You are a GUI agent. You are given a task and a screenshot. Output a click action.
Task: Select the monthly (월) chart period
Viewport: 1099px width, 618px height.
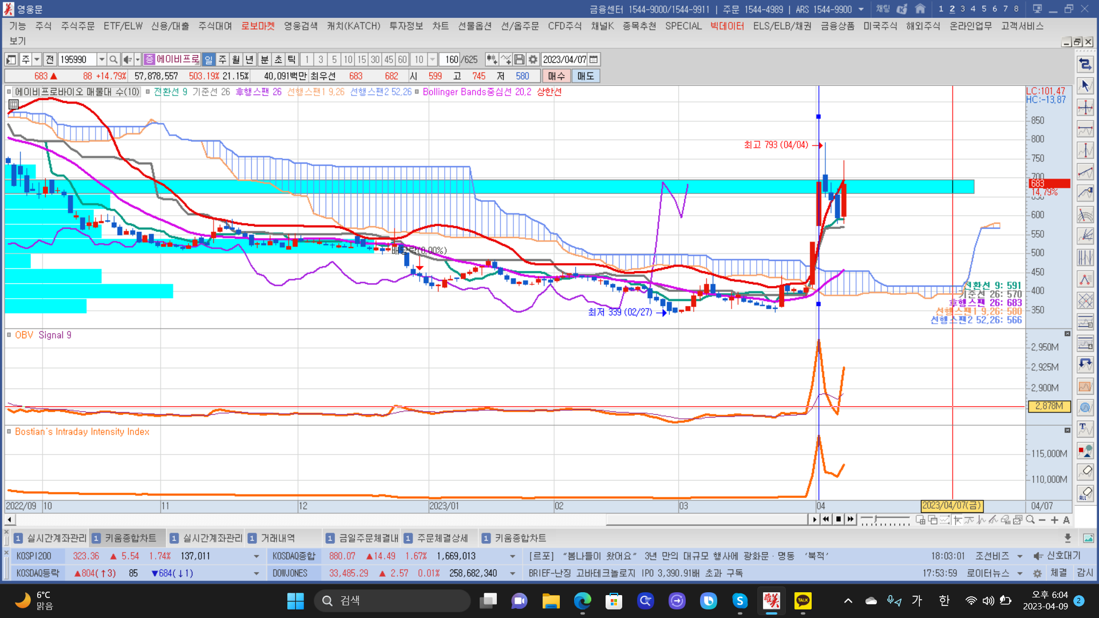pos(236,60)
